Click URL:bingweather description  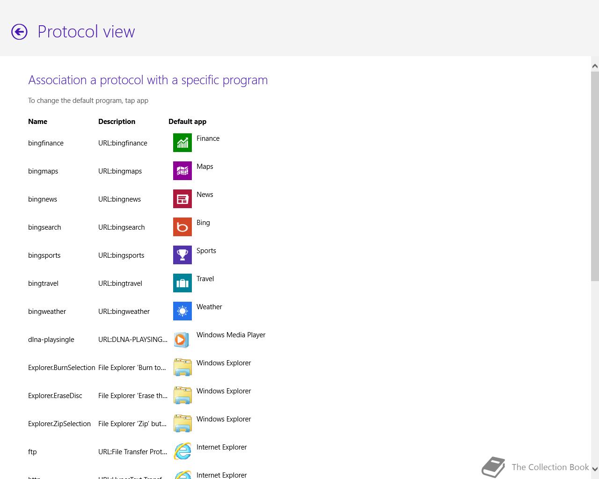[x=124, y=312]
